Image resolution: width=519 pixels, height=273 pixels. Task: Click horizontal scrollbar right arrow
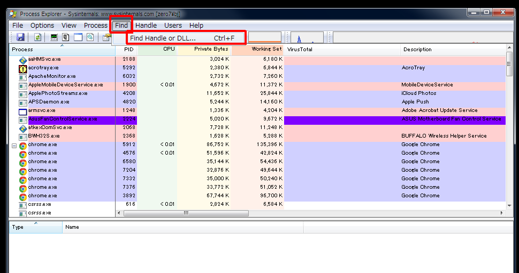pos(502,213)
